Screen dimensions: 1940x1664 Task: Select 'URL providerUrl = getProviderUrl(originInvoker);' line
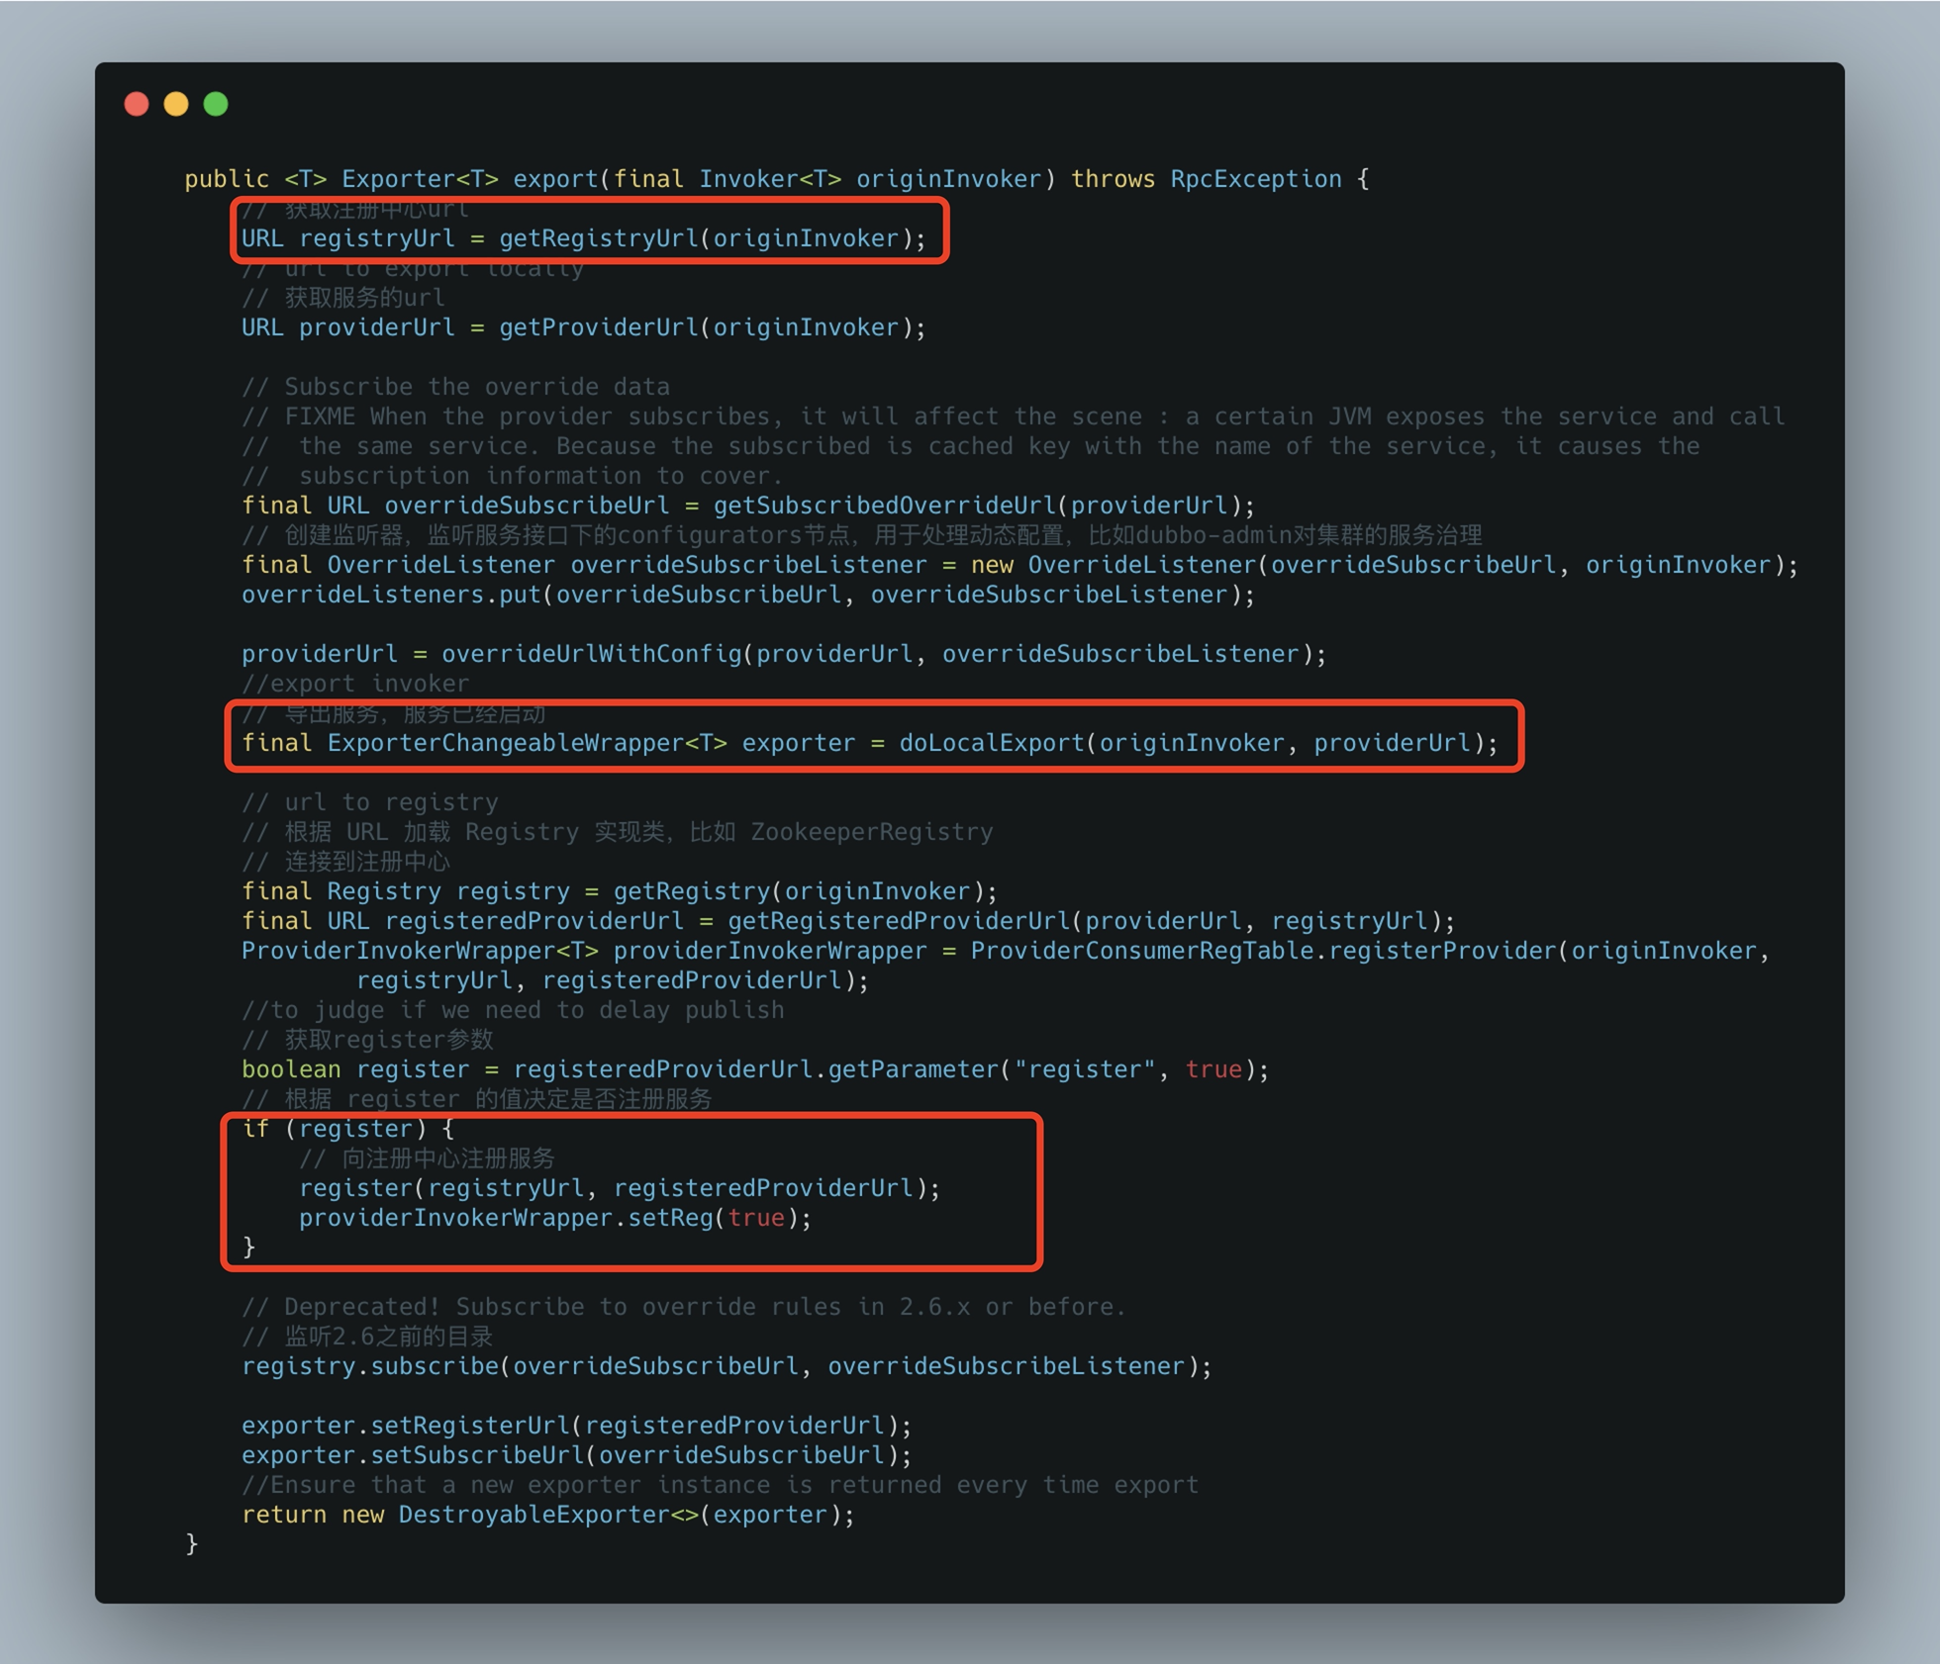(584, 327)
